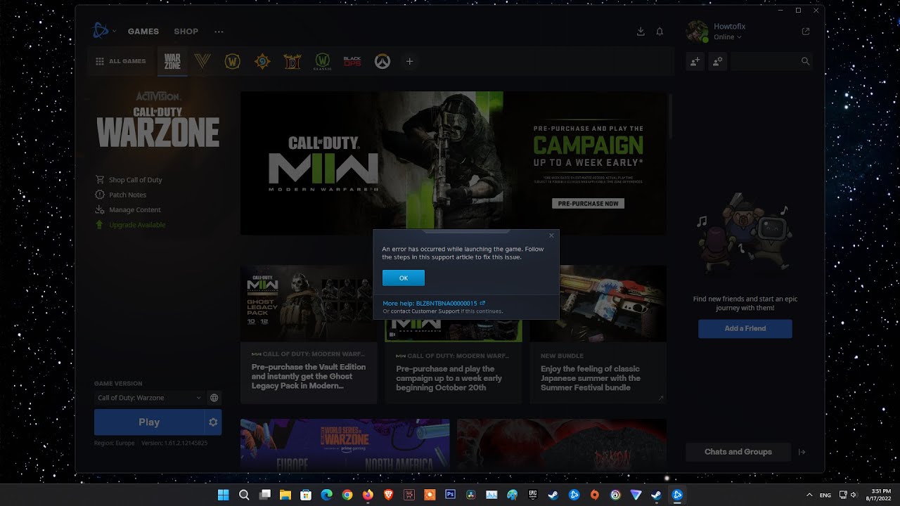Click Add a Friend button
The image size is (900, 506).
click(x=745, y=328)
